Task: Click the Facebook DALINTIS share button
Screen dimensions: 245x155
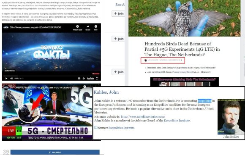Action: pyautogui.click(x=55, y=152)
